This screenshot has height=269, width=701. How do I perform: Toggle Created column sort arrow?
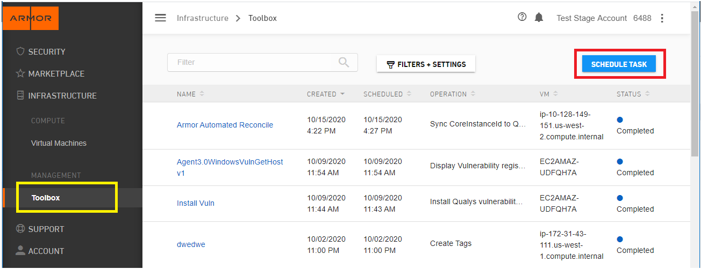pyautogui.click(x=342, y=94)
